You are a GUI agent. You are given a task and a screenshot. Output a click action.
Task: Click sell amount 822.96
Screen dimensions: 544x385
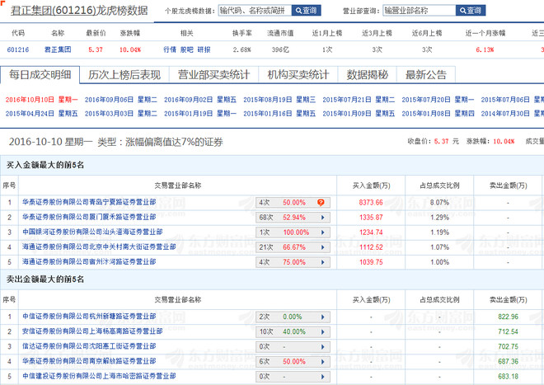click(x=509, y=317)
